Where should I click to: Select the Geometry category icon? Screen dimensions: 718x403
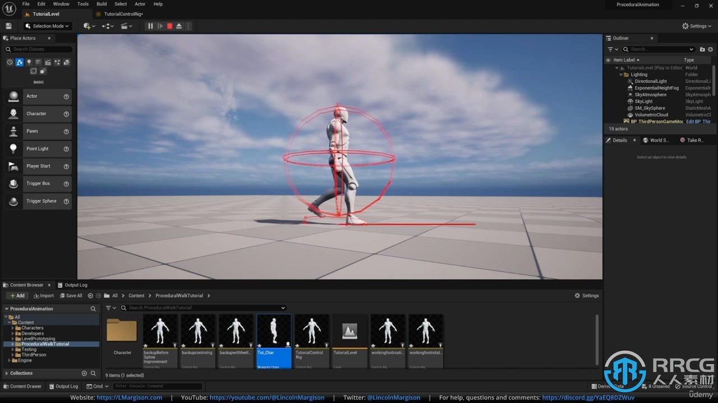click(x=67, y=62)
